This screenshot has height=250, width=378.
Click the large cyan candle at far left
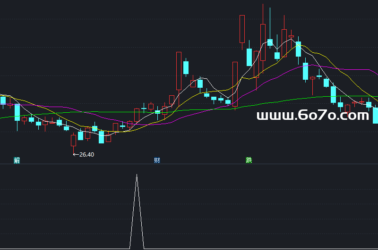[x=17, y=112]
